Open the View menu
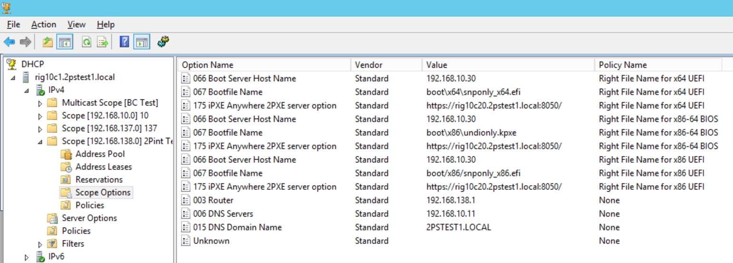 coord(76,25)
